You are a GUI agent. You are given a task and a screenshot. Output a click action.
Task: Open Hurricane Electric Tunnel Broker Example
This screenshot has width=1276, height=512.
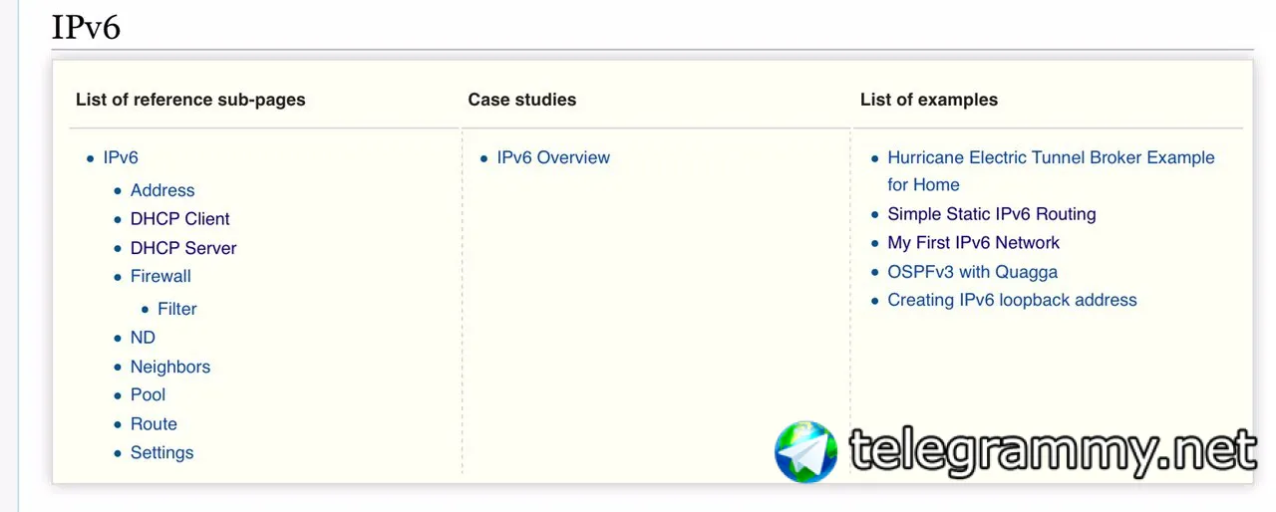(x=1051, y=170)
